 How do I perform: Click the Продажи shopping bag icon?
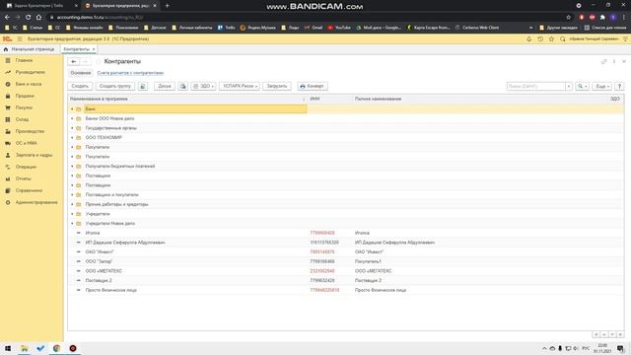[8, 96]
